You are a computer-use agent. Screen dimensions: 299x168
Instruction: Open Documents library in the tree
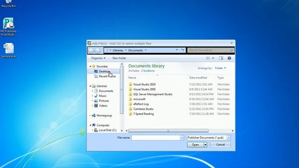click(104, 91)
